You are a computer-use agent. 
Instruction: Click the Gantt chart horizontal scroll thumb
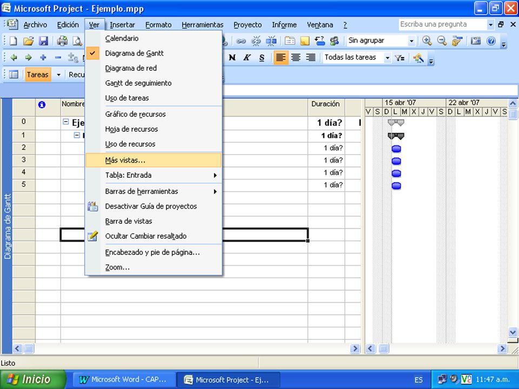click(x=384, y=348)
